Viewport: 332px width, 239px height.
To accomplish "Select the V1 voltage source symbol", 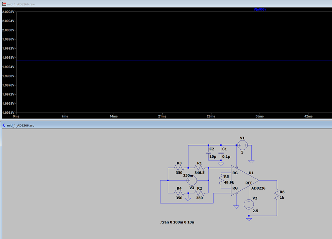I will coord(242,145).
